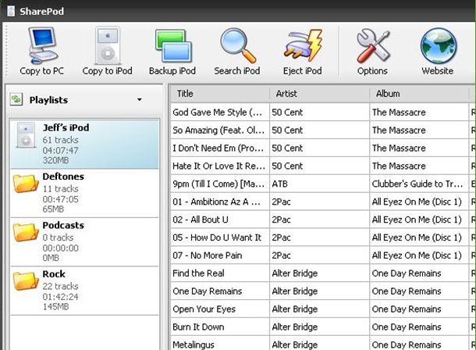Click the Deftones folder icon
The width and height of the screenshot is (476, 350).
(26, 183)
